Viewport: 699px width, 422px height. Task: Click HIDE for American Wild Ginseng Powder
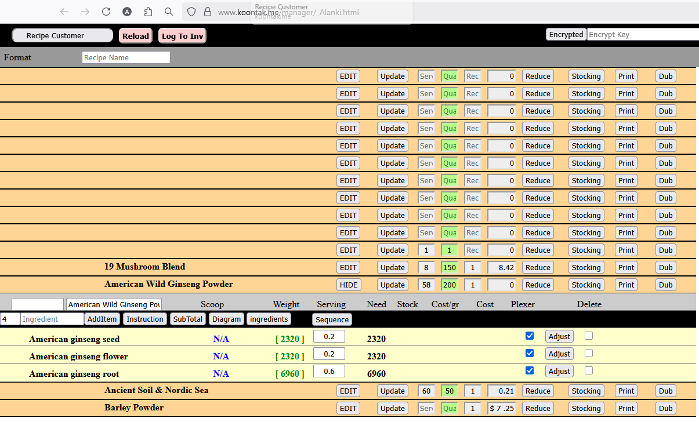point(348,285)
